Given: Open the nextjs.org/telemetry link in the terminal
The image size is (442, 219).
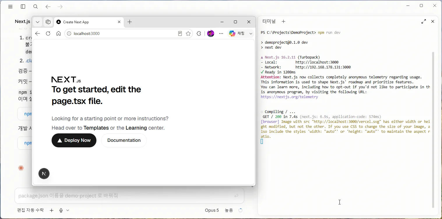Looking at the screenshot, I should 289,97.
